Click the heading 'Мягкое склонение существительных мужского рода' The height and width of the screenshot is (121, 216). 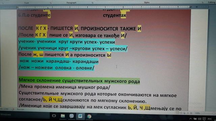click(x=79, y=81)
